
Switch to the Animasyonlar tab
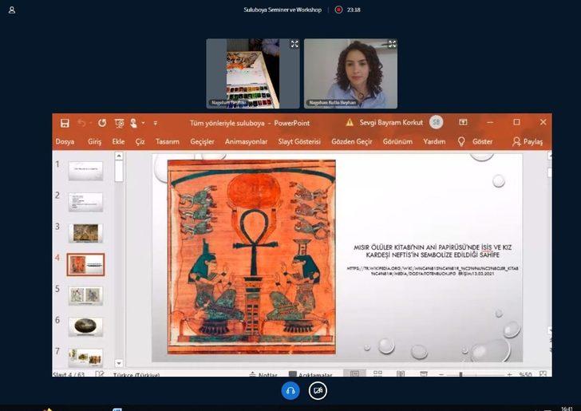pyautogui.click(x=246, y=141)
